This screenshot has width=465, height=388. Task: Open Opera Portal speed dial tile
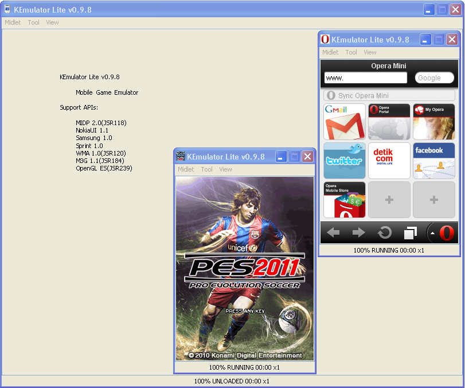point(389,122)
